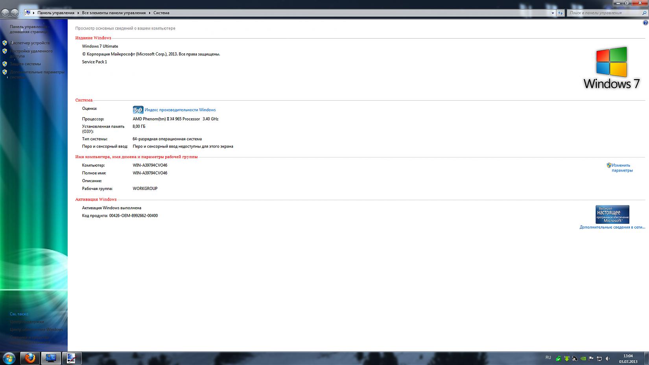Click the control panel icon in address bar
Screen dimensions: 649x365
tap(28, 13)
